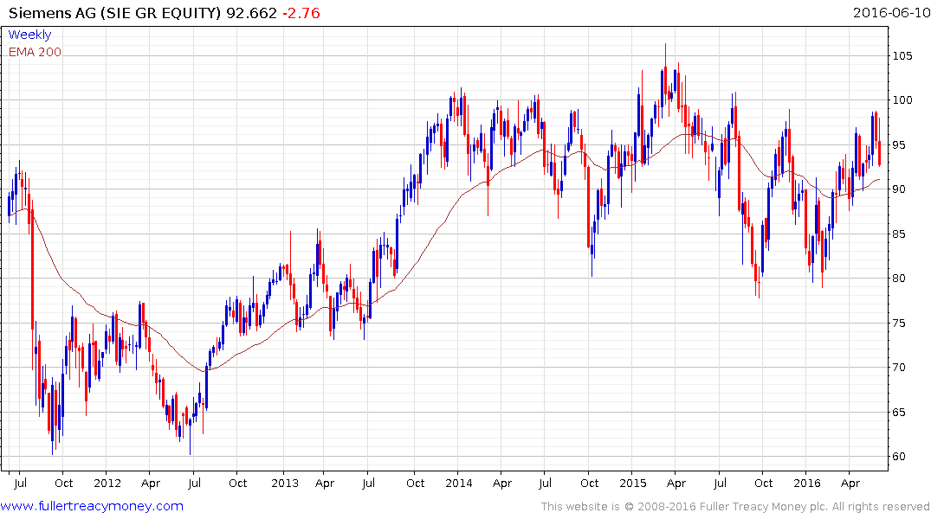This screenshot has height=519, width=931.
Task: Click the last price value 92.662
Action: click(251, 12)
